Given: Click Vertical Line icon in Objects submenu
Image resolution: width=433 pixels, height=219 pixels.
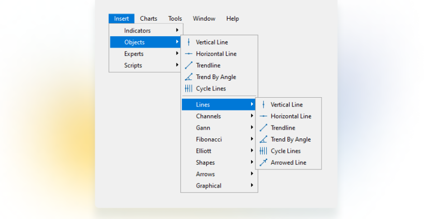Looking at the screenshot, I should [189, 42].
